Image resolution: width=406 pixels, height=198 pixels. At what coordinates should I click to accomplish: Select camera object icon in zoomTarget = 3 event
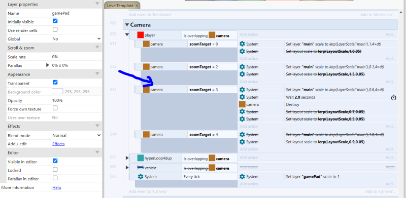pyautogui.click(x=146, y=90)
